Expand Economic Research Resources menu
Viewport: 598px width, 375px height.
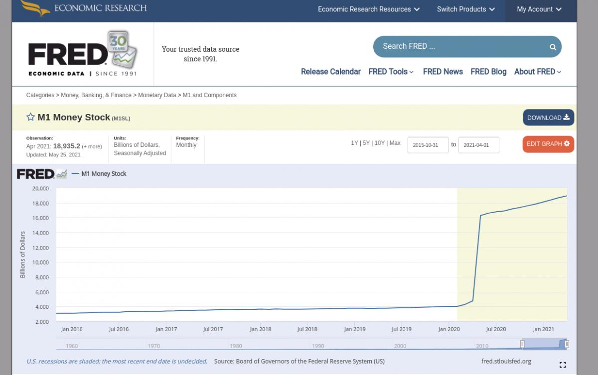tap(369, 9)
